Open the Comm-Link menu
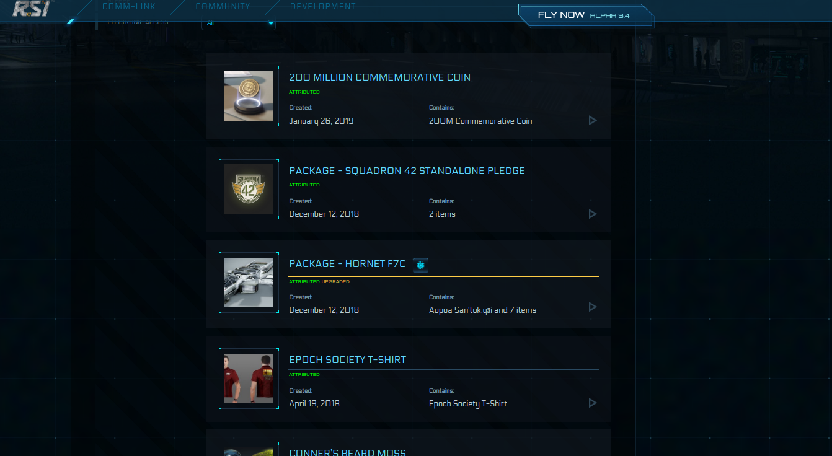The height and width of the screenshot is (456, 832). point(129,7)
